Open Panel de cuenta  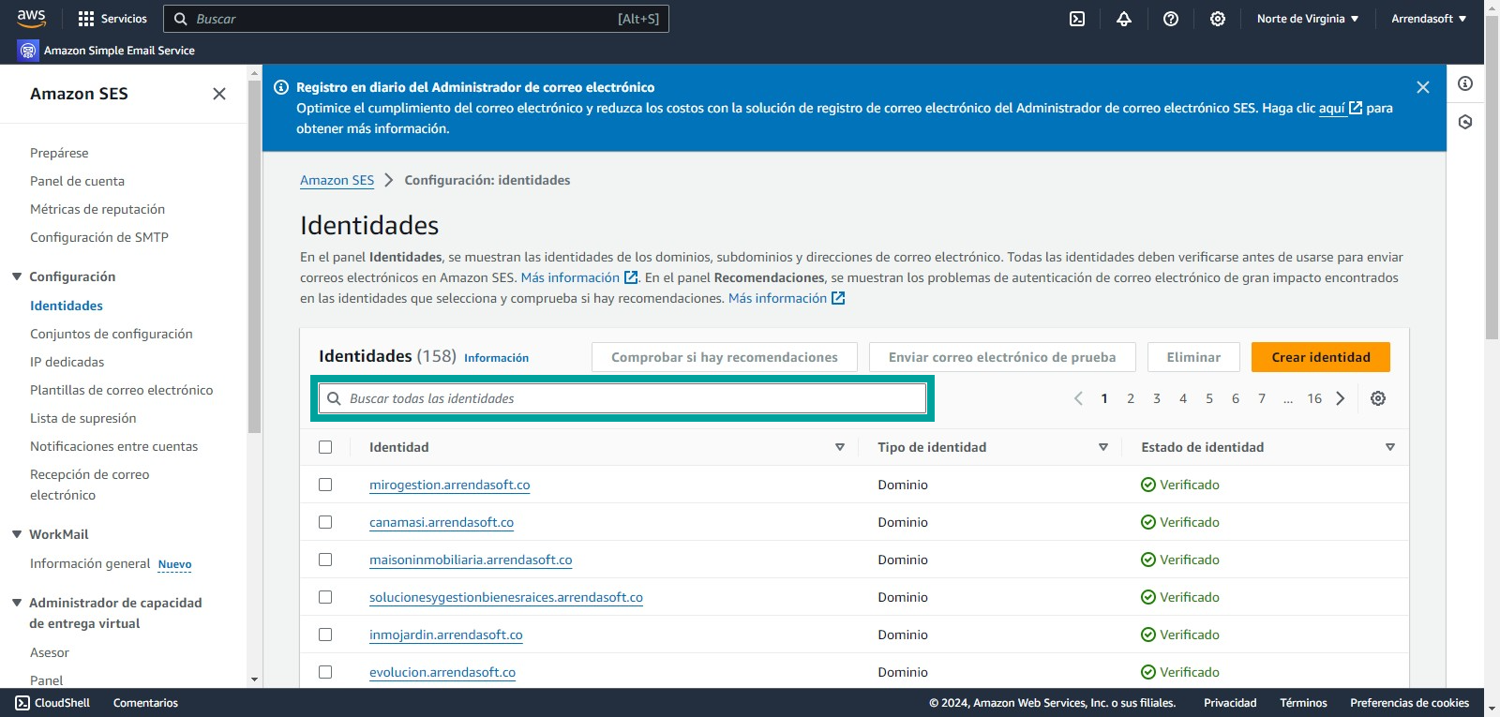coord(77,181)
